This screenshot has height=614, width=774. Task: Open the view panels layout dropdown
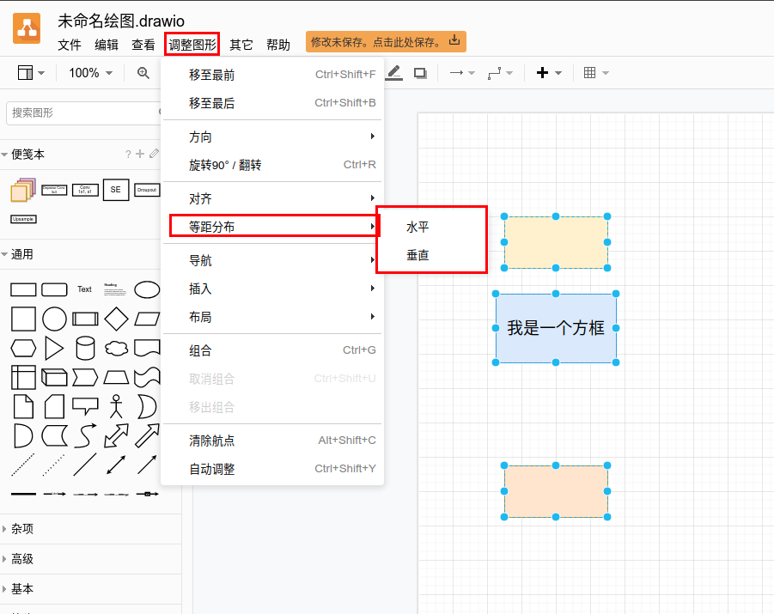[x=31, y=73]
